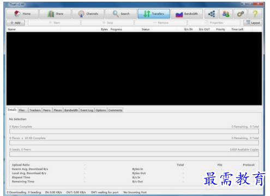Click '0 Seeding' in the status bar
This screenshot has width=270, height=196.
[x=34, y=192]
